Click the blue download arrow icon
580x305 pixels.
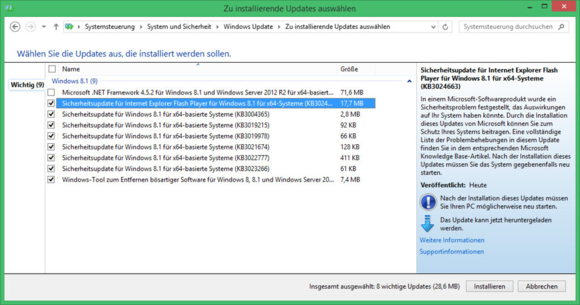pyautogui.click(x=427, y=223)
